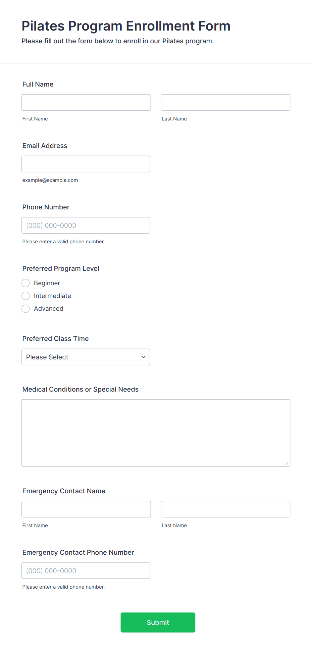Click the Preferred Class Time label
Image resolution: width=312 pixels, height=649 pixels.
point(55,339)
